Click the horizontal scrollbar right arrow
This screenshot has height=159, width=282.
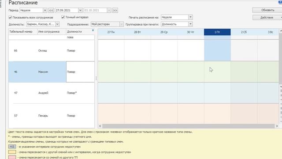click(277, 126)
